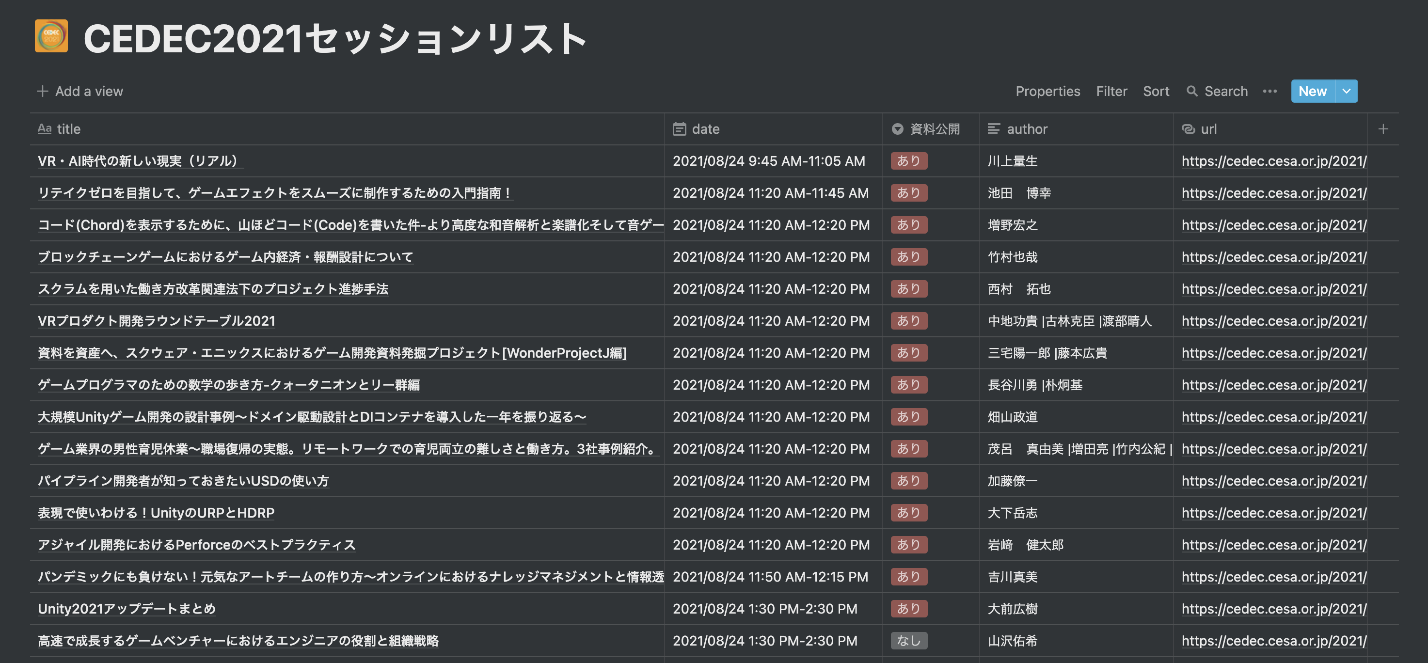The height and width of the screenshot is (663, 1428).
Task: Open the dropdown arrow next to the New button
Action: 1346,91
